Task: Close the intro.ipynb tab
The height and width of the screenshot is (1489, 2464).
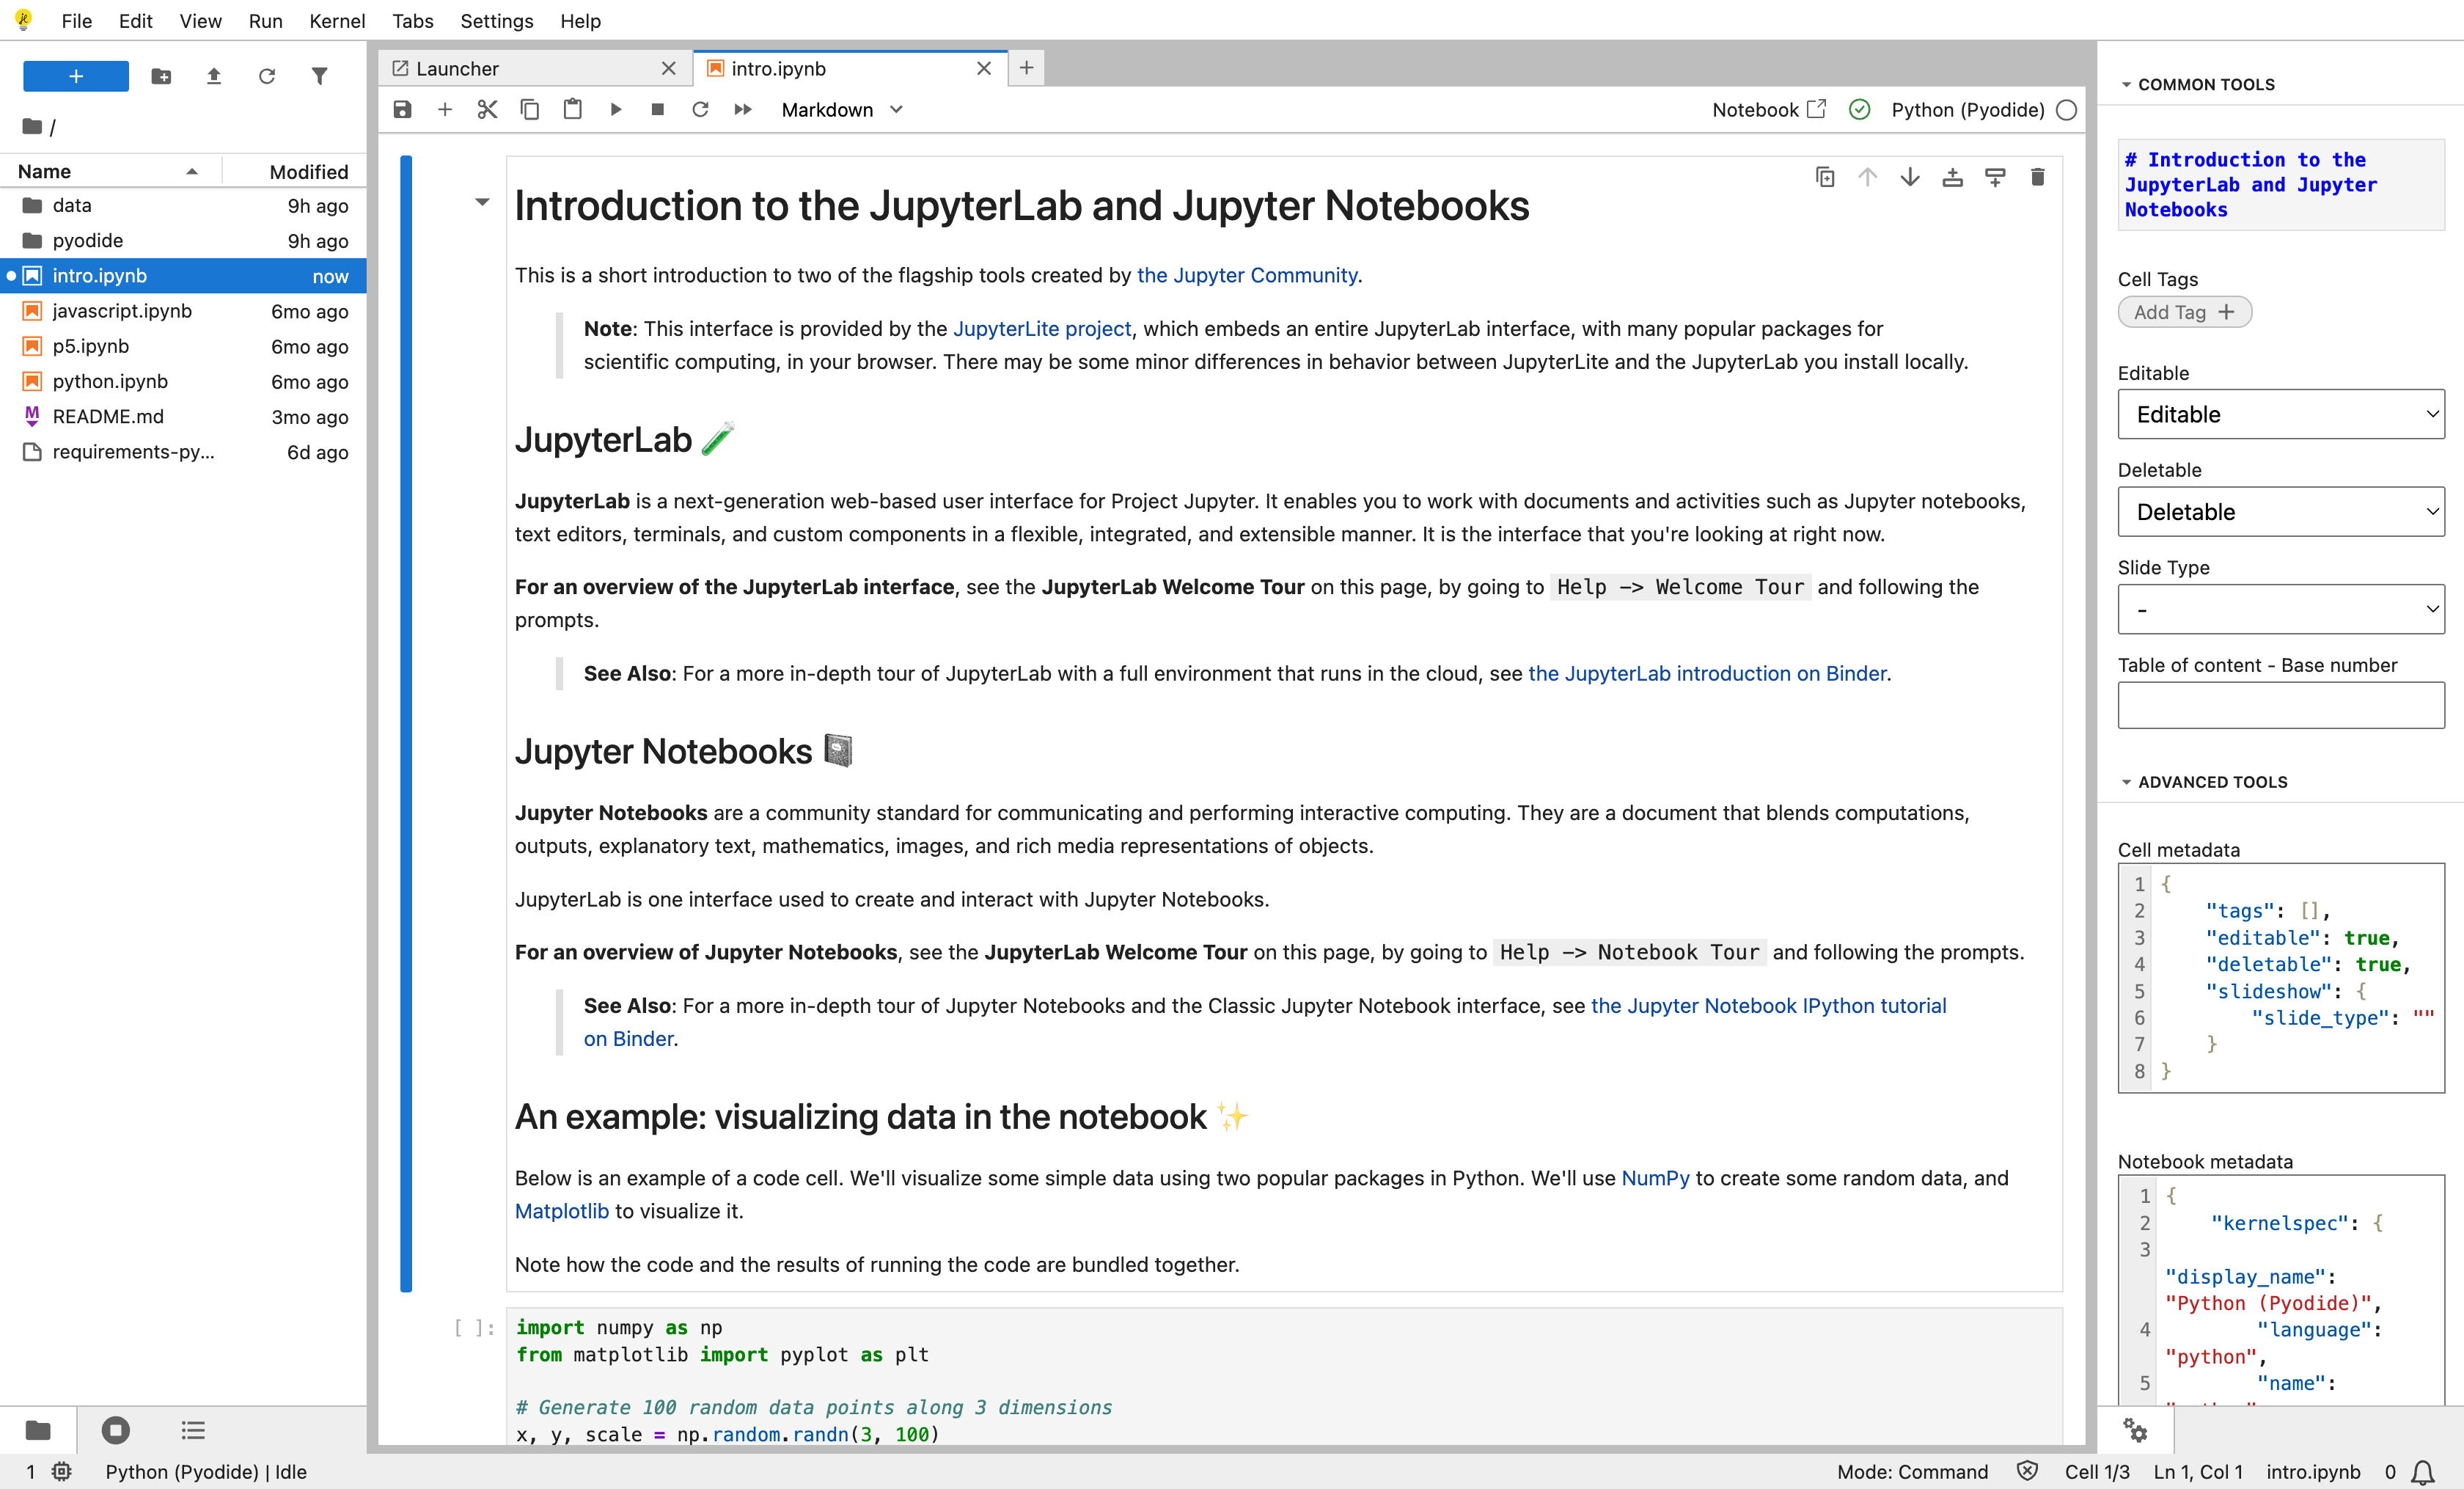Action: [984, 68]
